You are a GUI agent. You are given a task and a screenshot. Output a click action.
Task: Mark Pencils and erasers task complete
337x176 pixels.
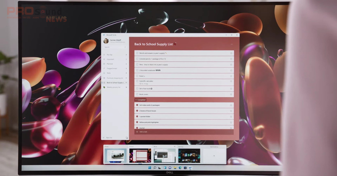click(138, 53)
